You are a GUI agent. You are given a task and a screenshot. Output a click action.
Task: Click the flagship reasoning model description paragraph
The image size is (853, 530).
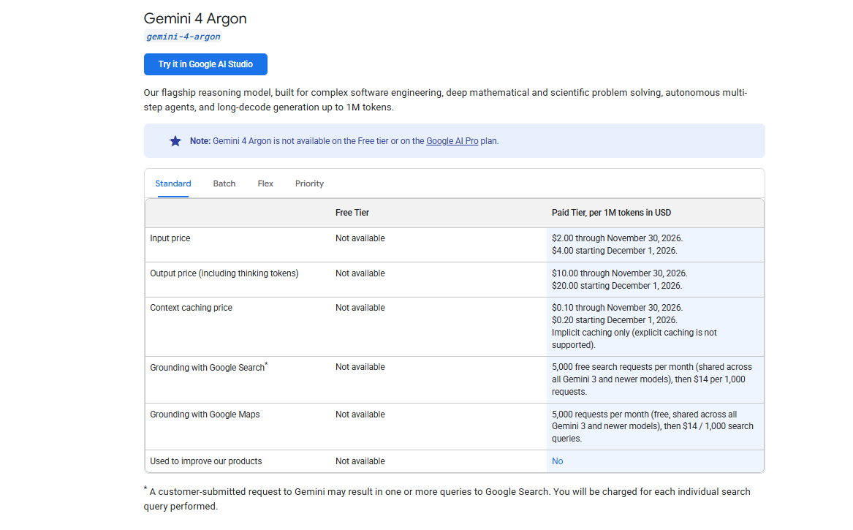[446, 99]
